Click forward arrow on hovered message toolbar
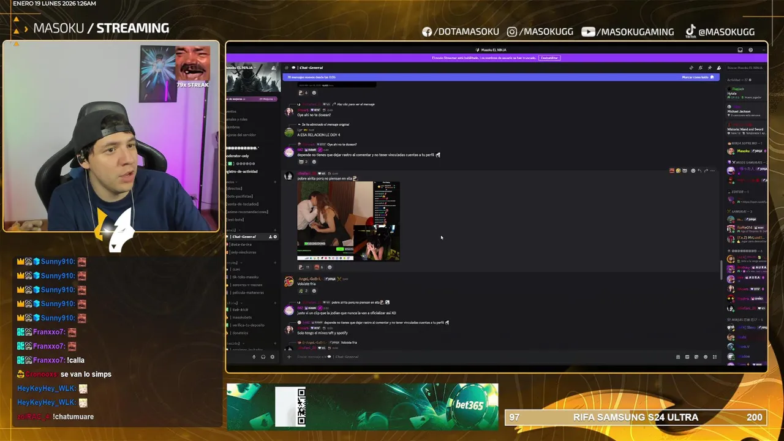784x441 pixels. (x=706, y=171)
